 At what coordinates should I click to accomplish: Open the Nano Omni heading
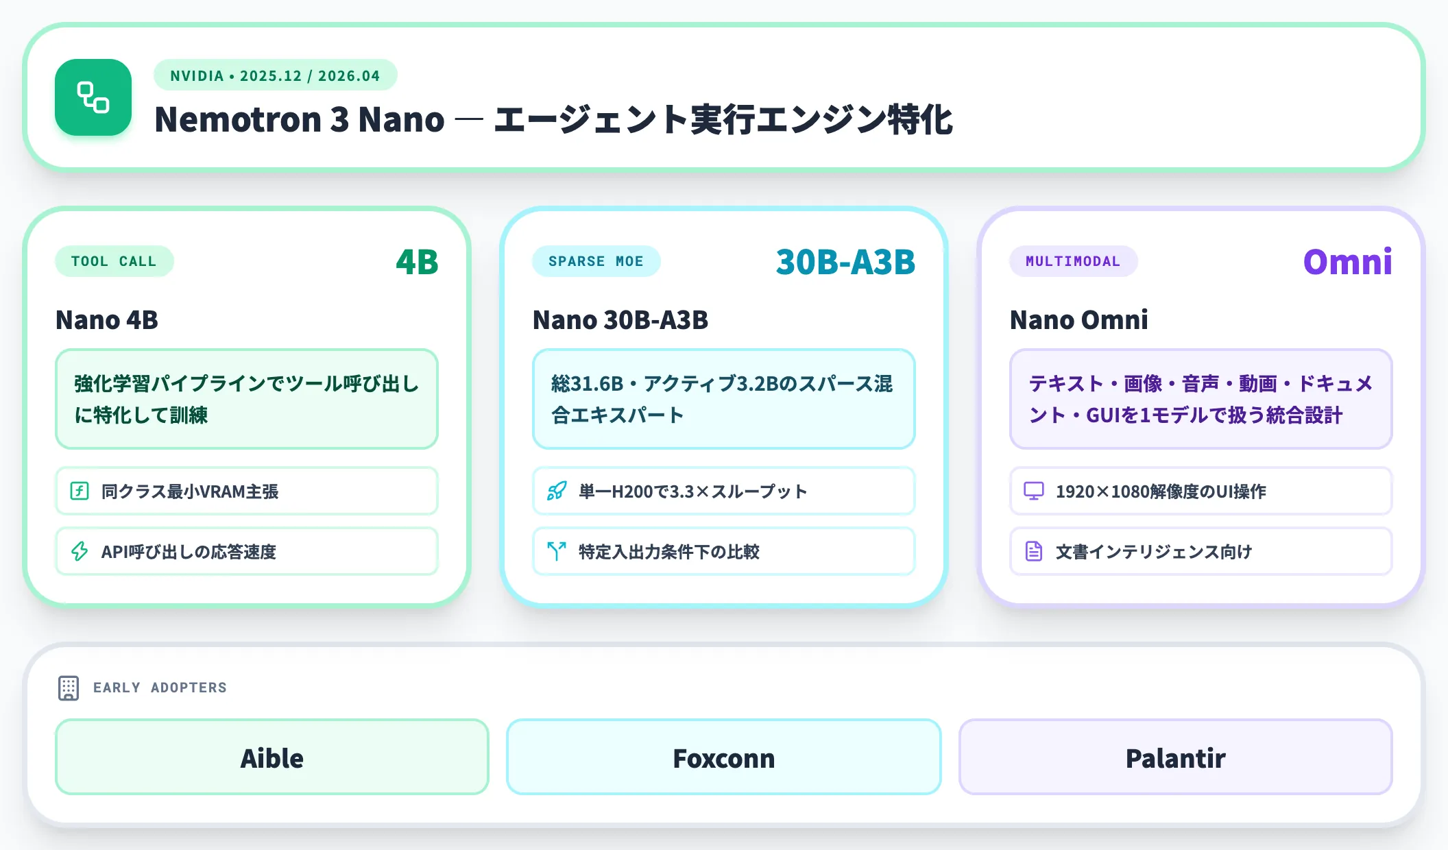(1079, 320)
